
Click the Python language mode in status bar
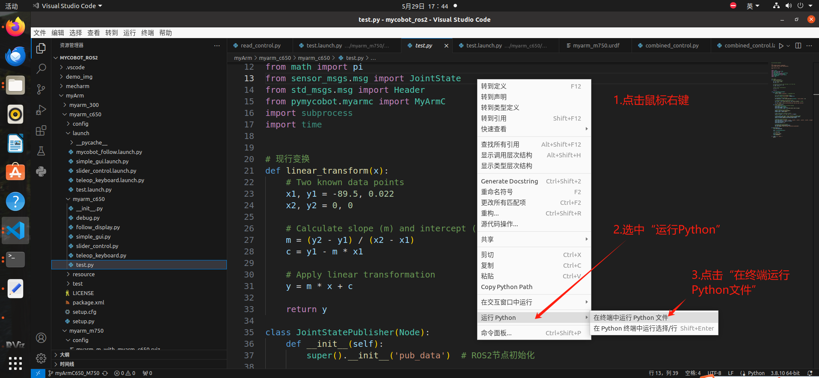click(756, 373)
